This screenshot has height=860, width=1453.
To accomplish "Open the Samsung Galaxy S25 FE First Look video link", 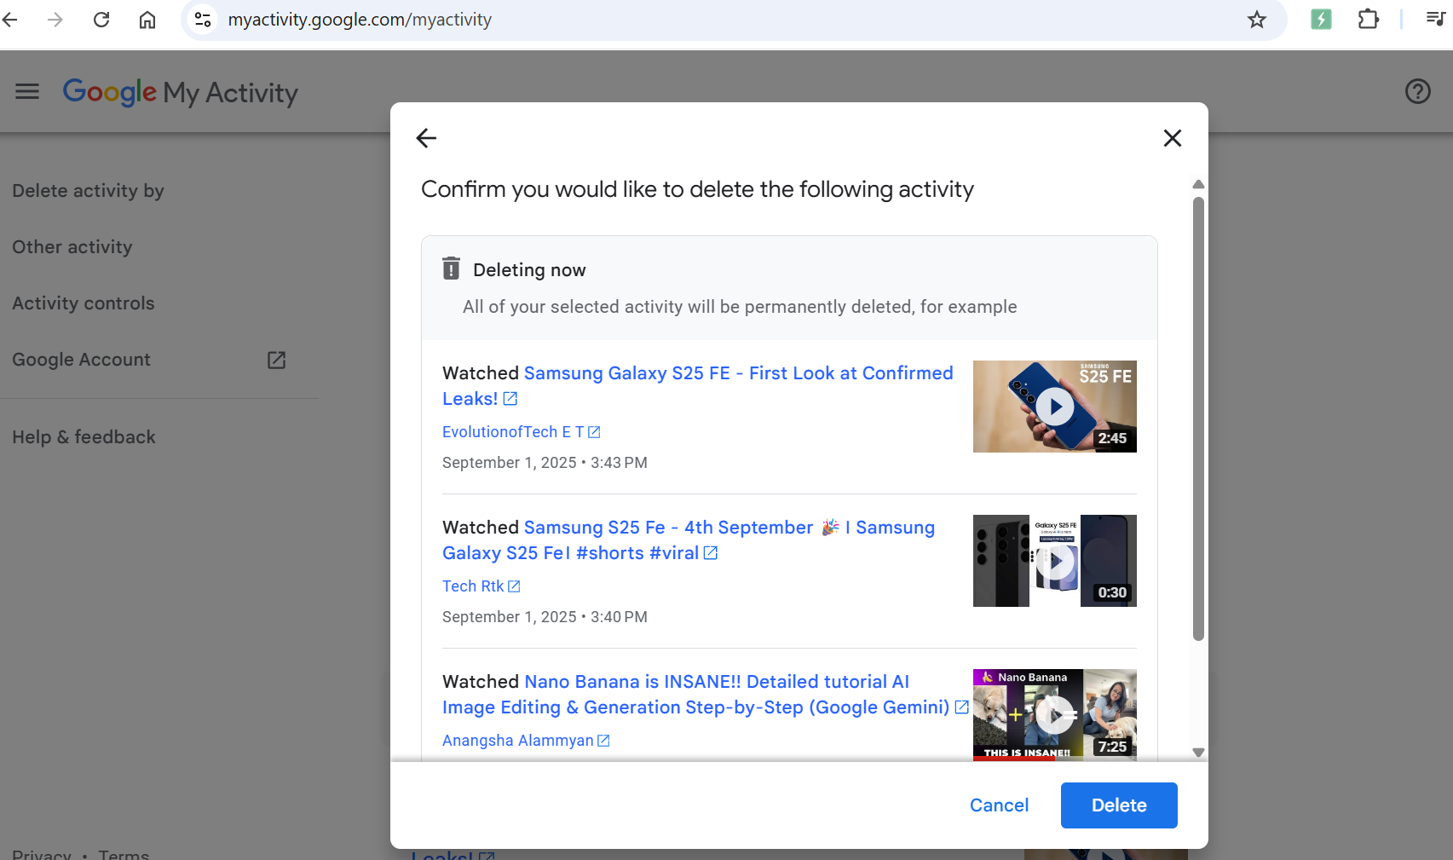I will [737, 374].
